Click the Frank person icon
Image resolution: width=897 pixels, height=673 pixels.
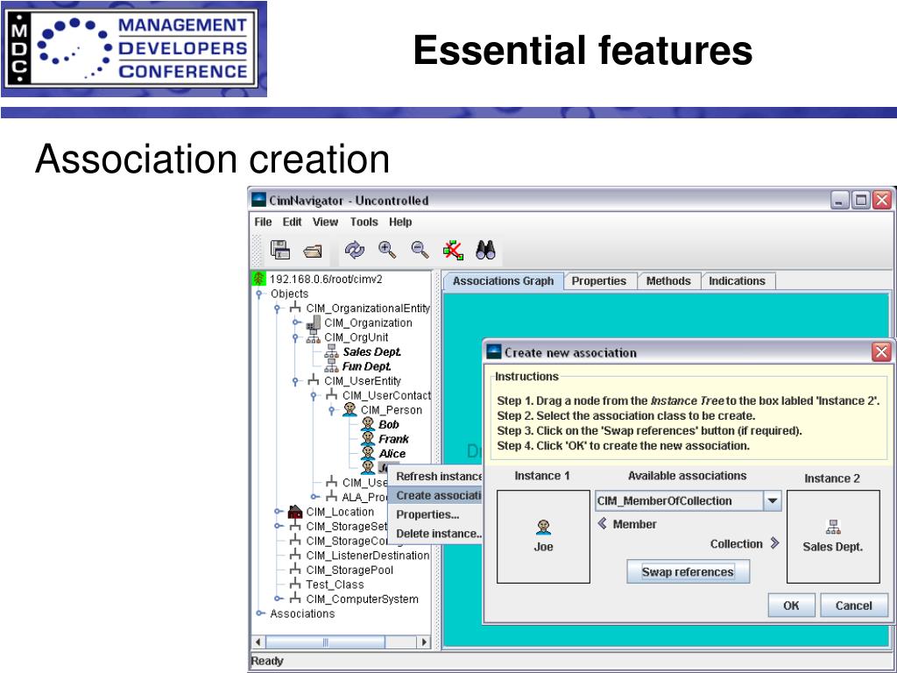pos(368,439)
